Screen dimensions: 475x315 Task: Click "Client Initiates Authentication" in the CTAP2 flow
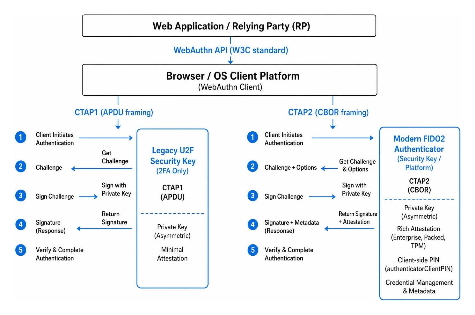pyautogui.click(x=284, y=139)
